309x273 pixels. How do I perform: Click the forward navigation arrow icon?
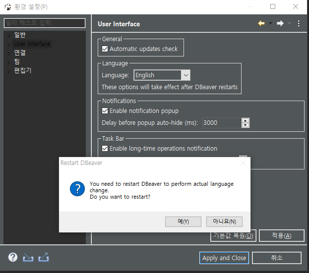click(280, 23)
